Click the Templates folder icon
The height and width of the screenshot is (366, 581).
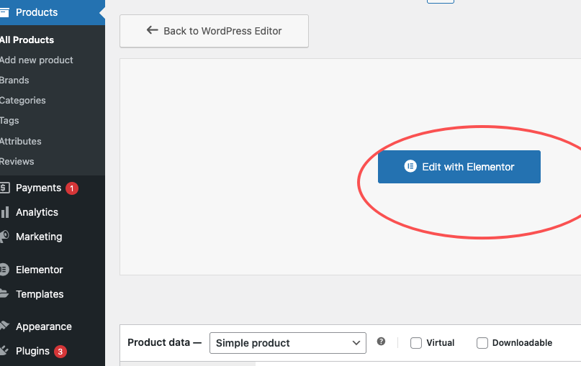click(4, 294)
